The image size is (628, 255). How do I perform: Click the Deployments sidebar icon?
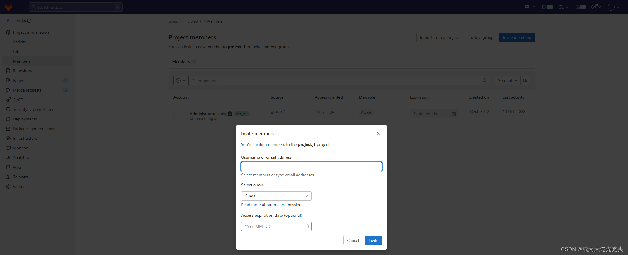coord(8,119)
